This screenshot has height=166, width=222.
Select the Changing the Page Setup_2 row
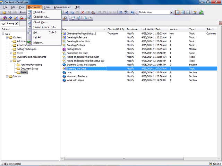[x=139, y=34]
